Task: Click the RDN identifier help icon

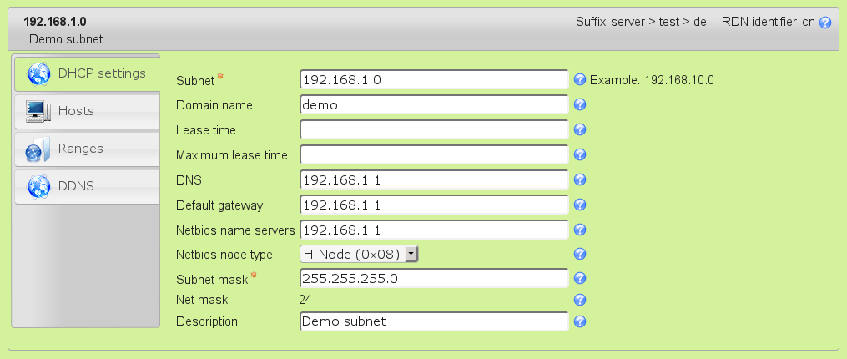Action: pyautogui.click(x=825, y=23)
